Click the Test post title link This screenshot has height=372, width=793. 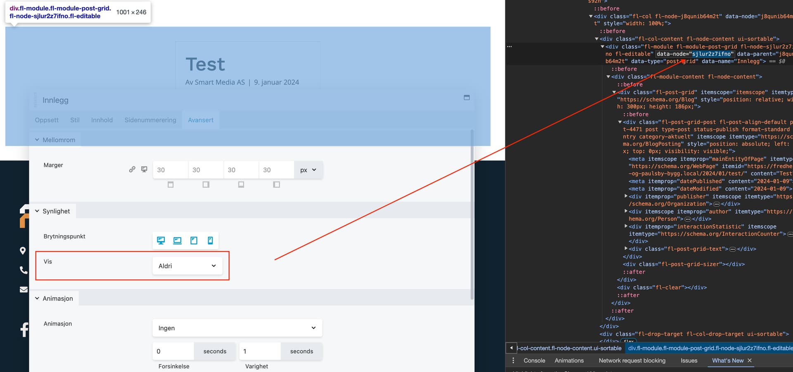coord(205,64)
